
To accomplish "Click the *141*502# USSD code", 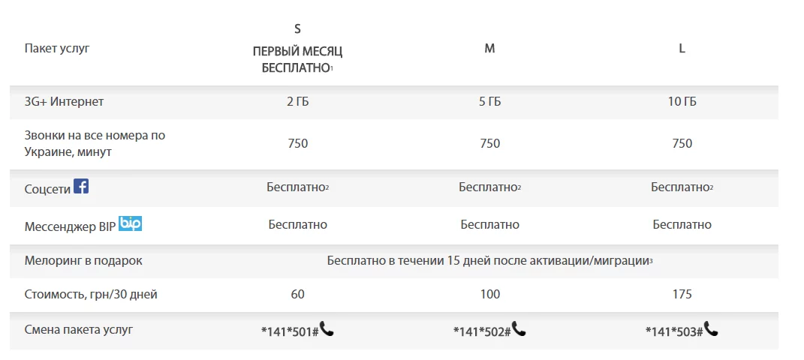I will [x=482, y=331].
